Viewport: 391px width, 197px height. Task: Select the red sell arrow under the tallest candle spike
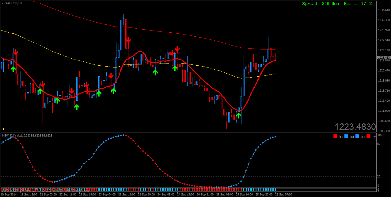[x=128, y=40]
